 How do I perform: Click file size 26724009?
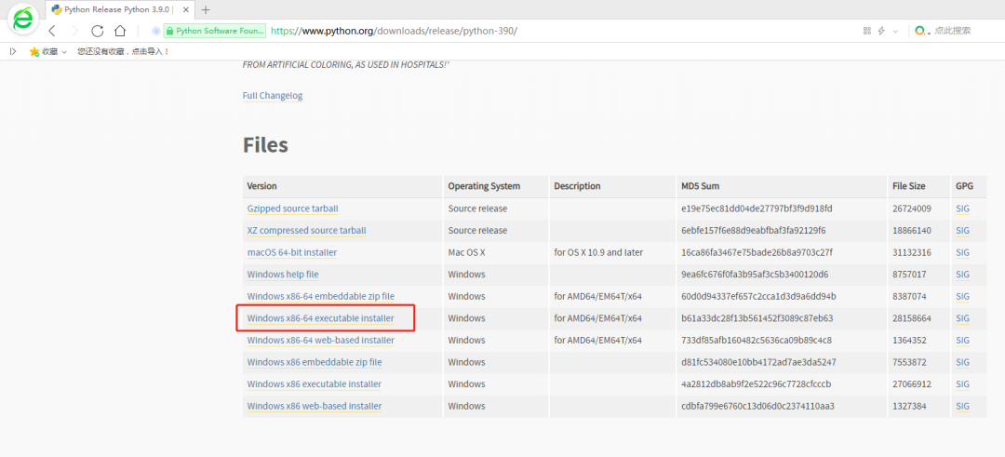(911, 208)
